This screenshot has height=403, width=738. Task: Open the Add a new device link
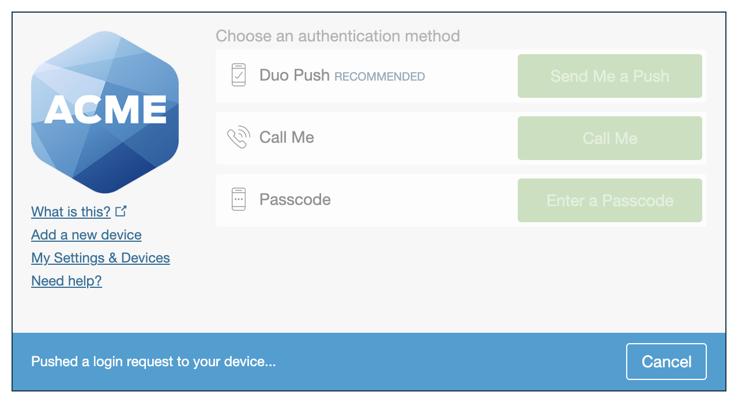click(86, 234)
